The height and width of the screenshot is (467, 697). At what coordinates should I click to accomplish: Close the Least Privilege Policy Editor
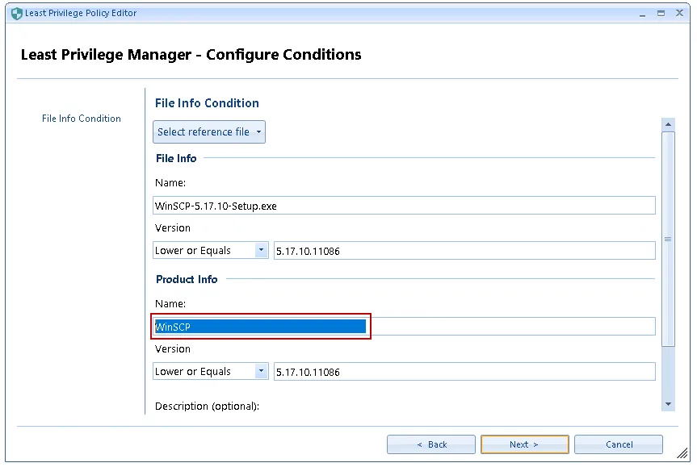pos(678,14)
